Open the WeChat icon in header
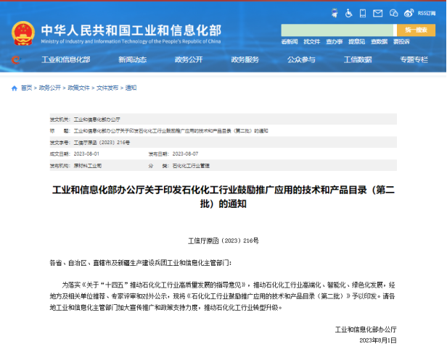 [x=393, y=13]
